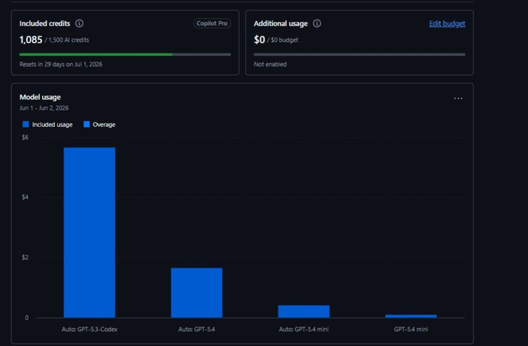Click the $4 y-axis label
Image resolution: width=528 pixels, height=346 pixels.
pyautogui.click(x=25, y=197)
